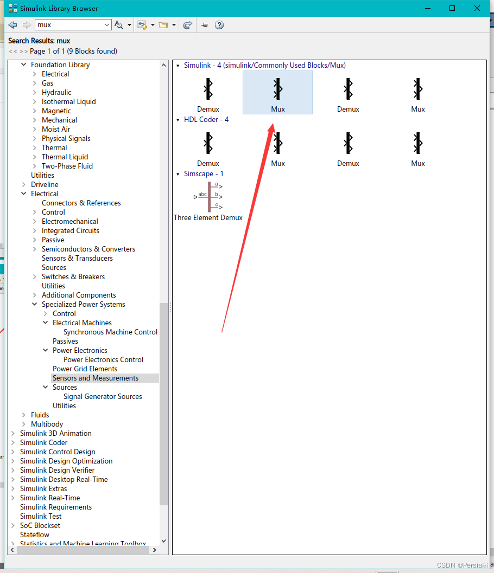Expand the Two-Phase Fluid node
Viewport: 494px width, 573px height.
[34, 166]
